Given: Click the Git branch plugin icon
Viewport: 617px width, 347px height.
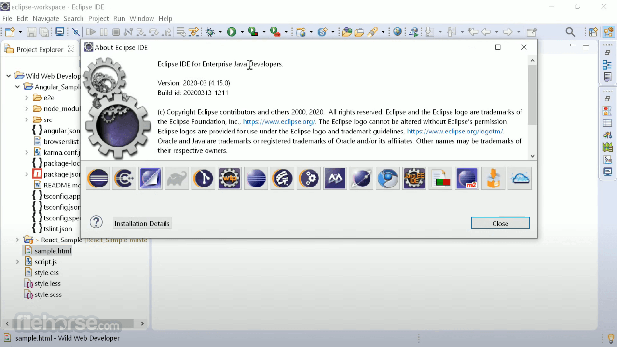Looking at the screenshot, I should (203, 178).
